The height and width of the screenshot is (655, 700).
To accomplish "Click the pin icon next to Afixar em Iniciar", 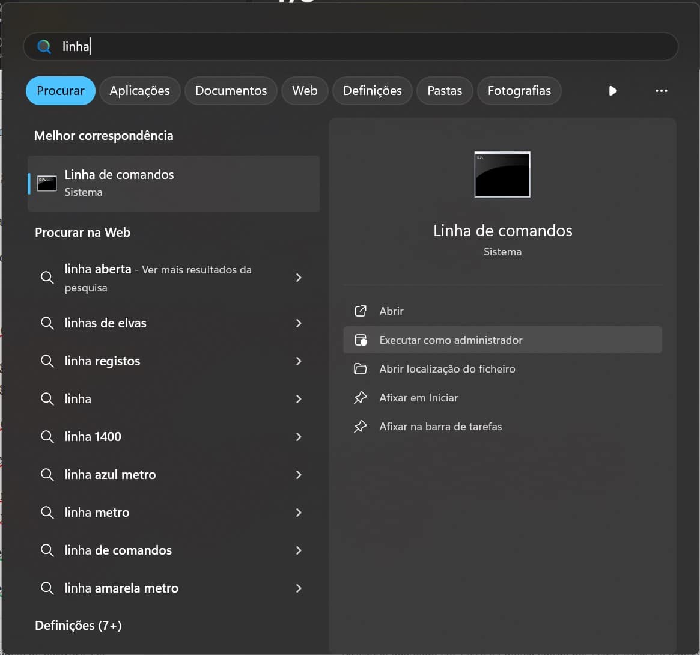I will tap(361, 398).
